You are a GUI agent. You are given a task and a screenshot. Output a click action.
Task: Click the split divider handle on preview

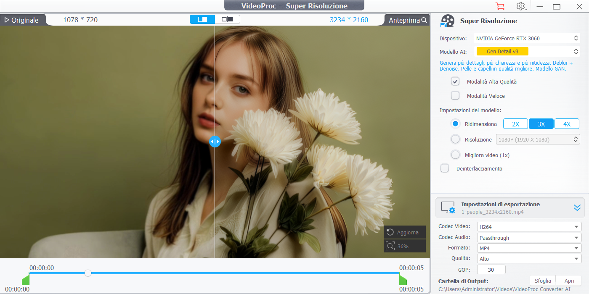[x=215, y=142]
